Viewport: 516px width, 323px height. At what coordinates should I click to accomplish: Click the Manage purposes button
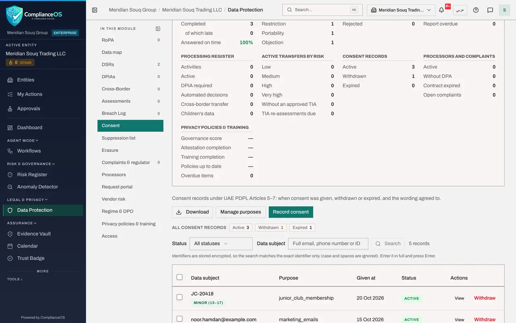(241, 212)
